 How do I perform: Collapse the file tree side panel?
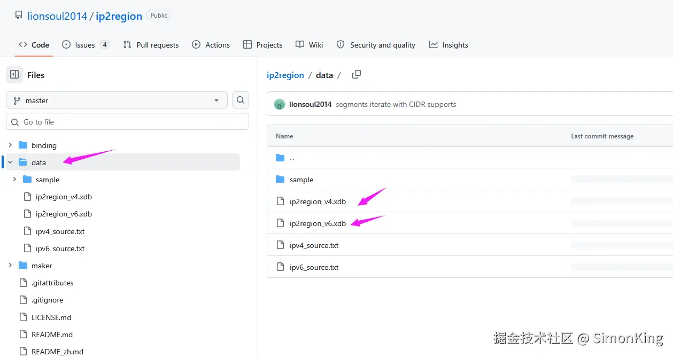click(x=14, y=75)
